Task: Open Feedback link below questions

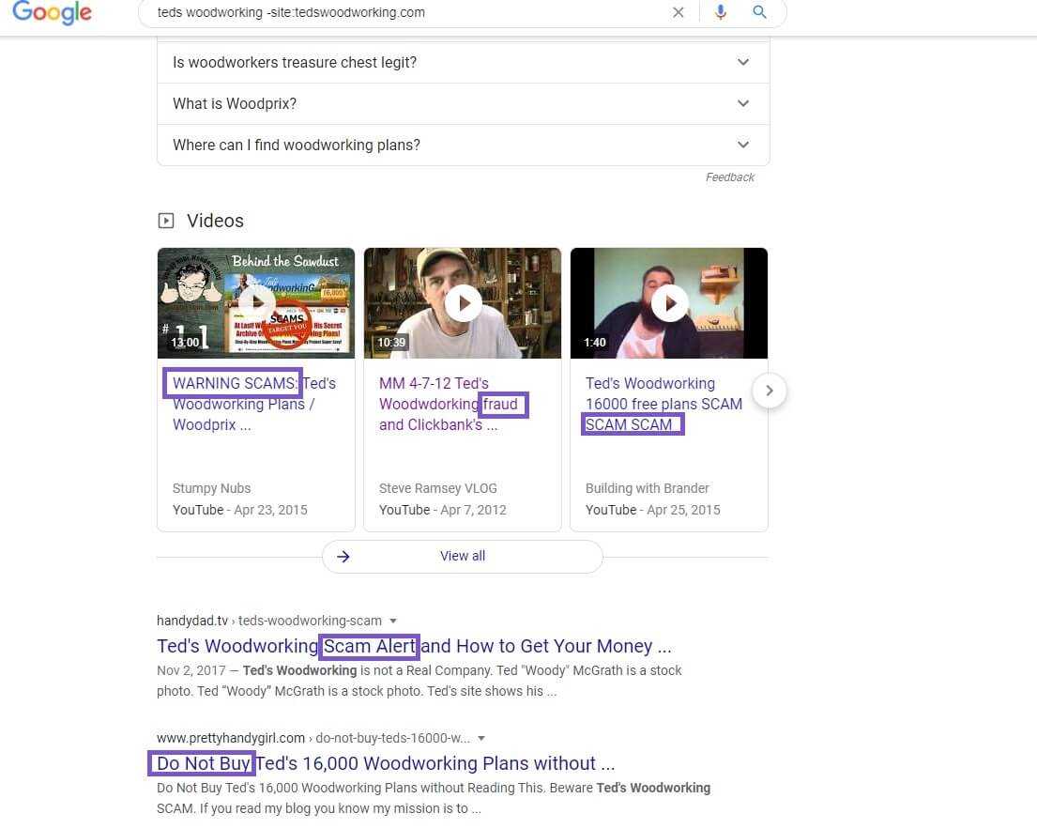Action: 729,177
